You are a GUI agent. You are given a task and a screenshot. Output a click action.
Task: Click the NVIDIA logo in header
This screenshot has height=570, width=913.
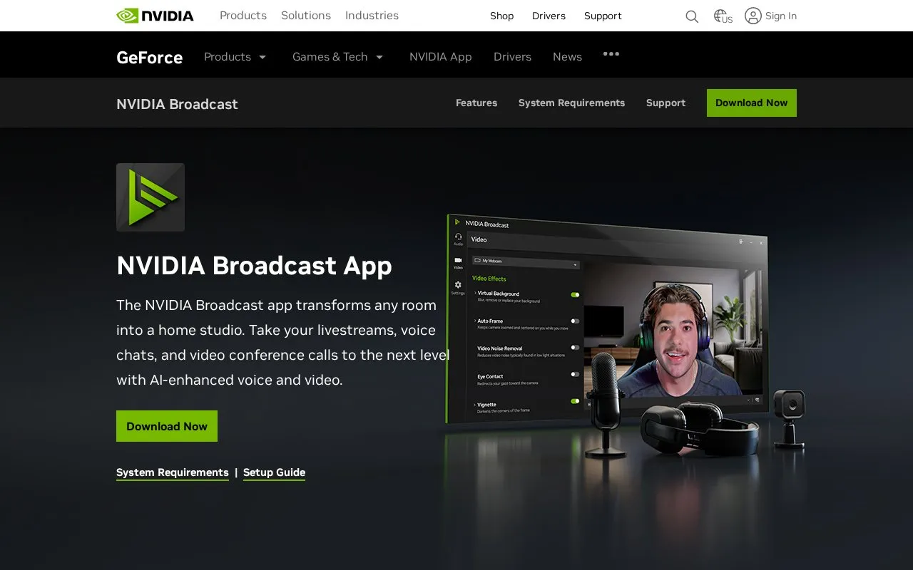155,16
